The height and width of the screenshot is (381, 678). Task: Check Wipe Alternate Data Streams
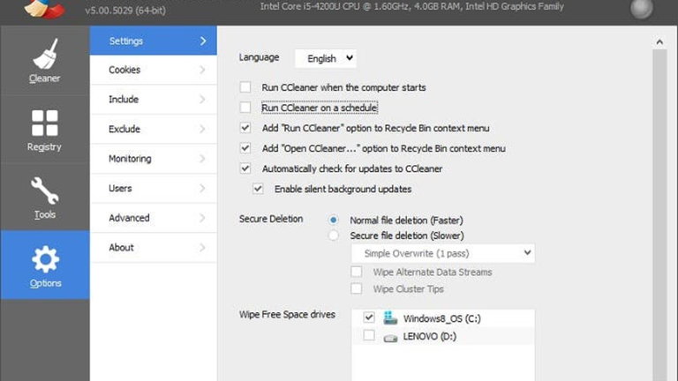click(357, 272)
